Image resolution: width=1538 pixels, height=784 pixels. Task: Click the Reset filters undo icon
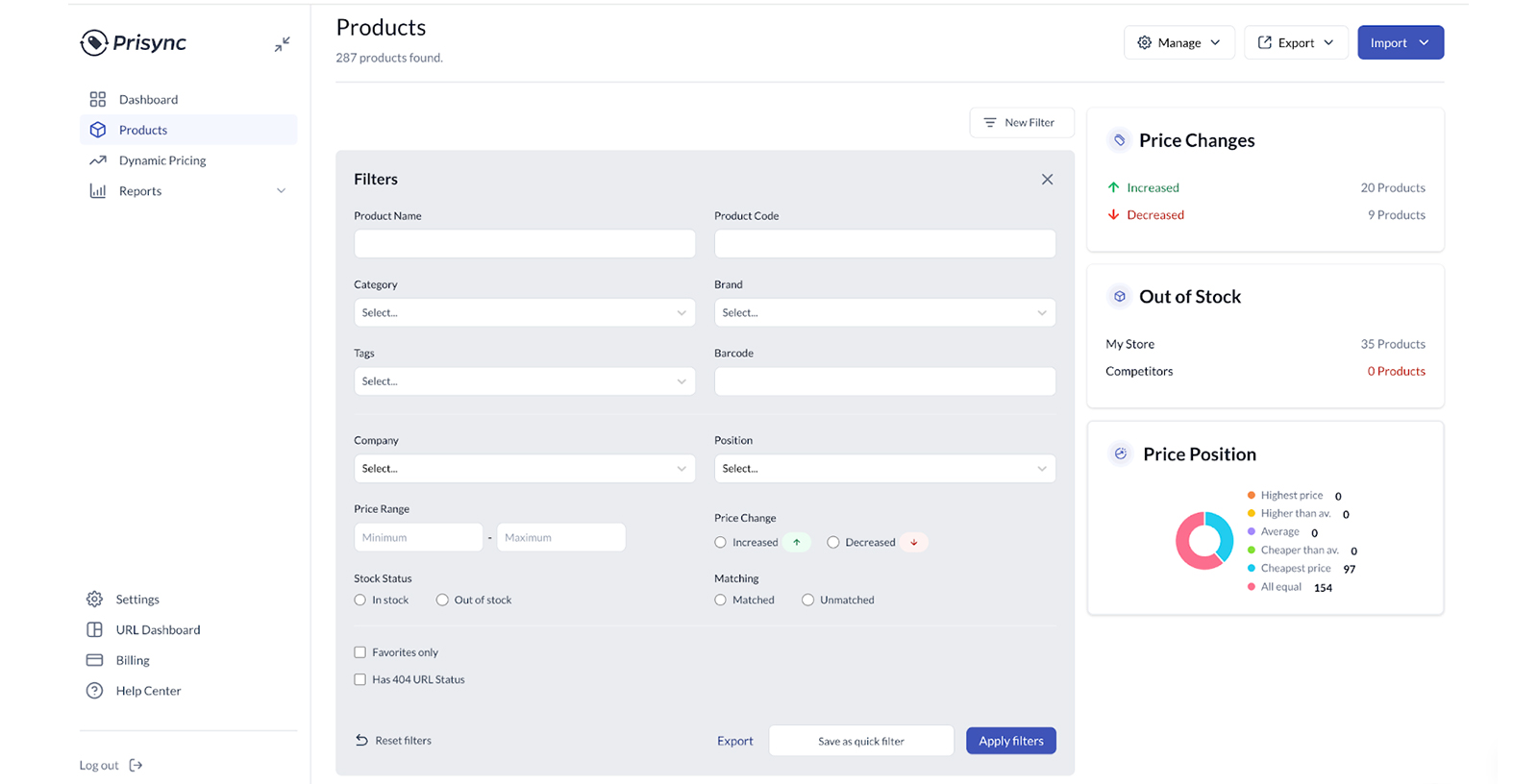(x=361, y=741)
